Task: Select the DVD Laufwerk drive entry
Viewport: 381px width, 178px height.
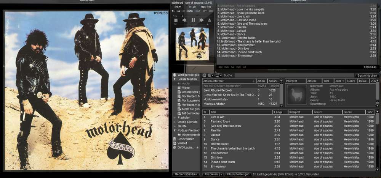Action: click(x=185, y=147)
